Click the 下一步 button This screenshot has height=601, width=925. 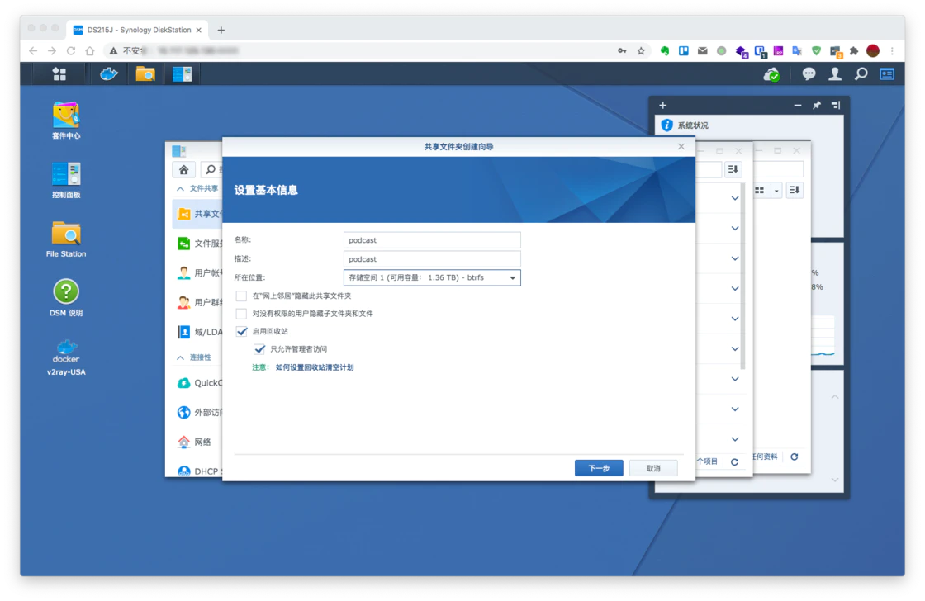pyautogui.click(x=599, y=468)
